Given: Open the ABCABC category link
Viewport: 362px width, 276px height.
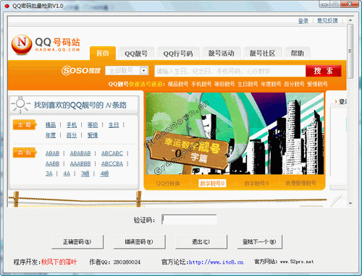Looking at the screenshot, I should 112,153.
